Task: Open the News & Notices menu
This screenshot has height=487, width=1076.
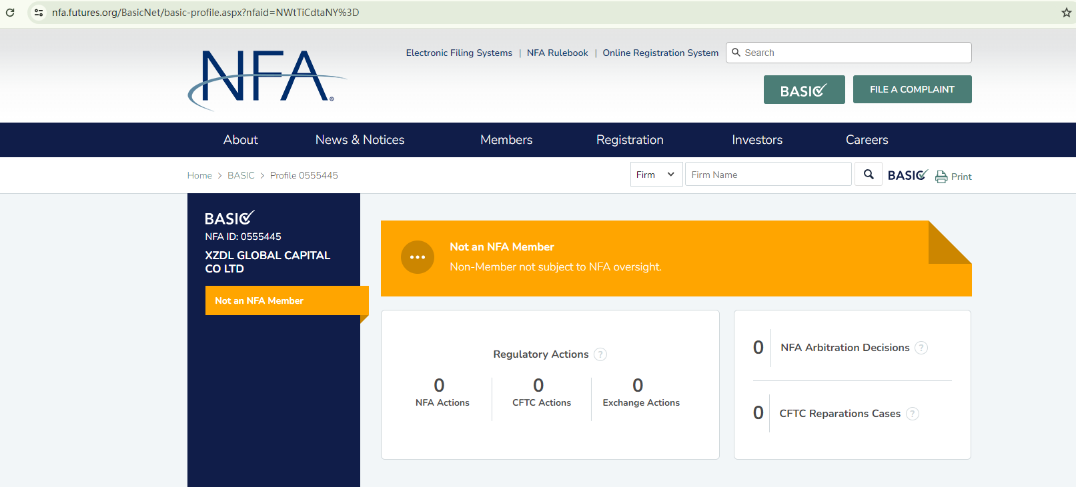Action: point(360,140)
